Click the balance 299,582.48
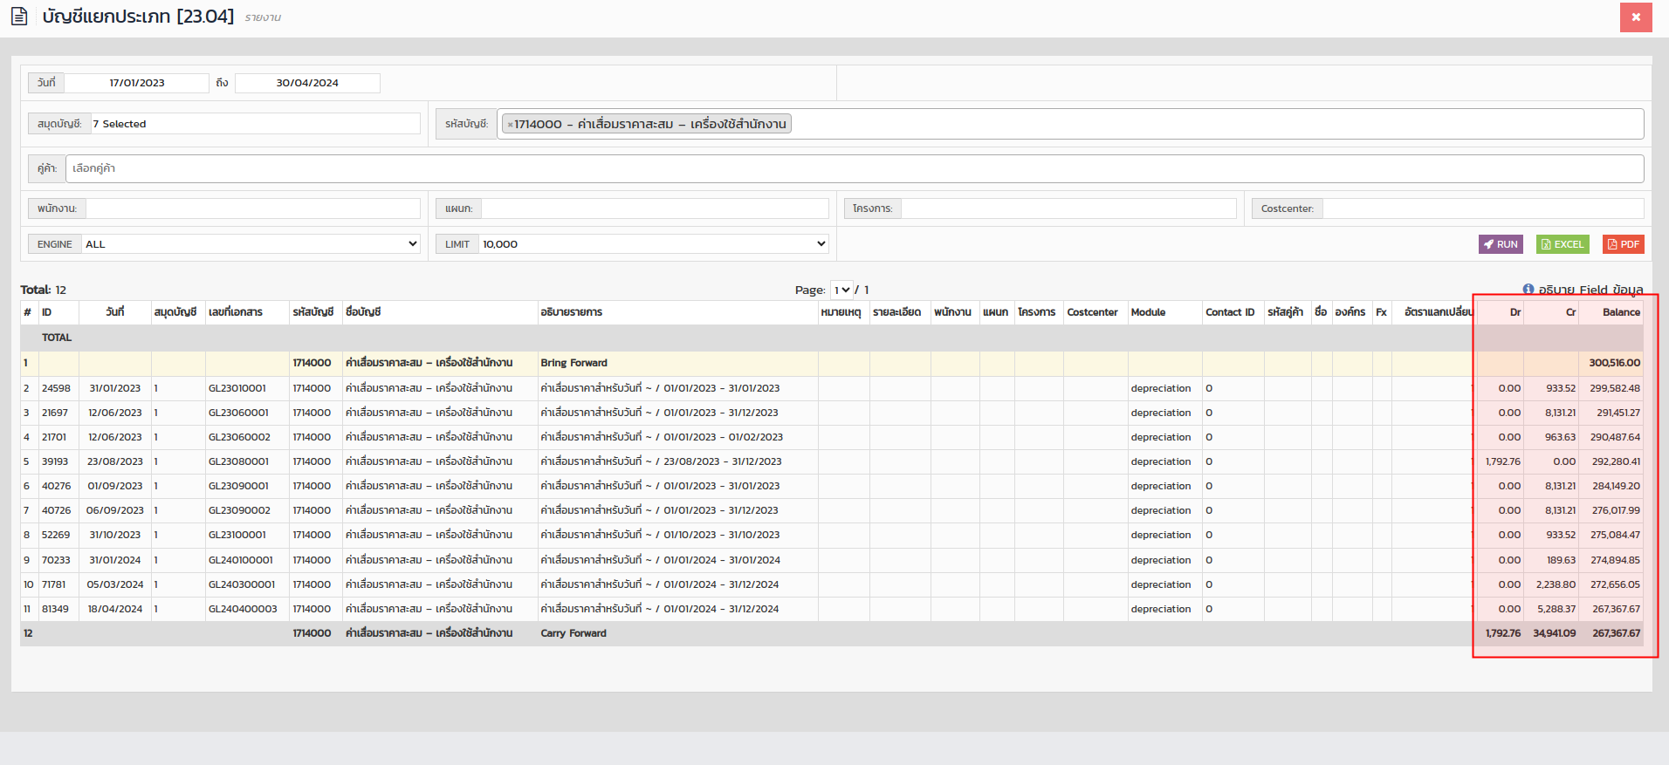 pyautogui.click(x=1614, y=388)
